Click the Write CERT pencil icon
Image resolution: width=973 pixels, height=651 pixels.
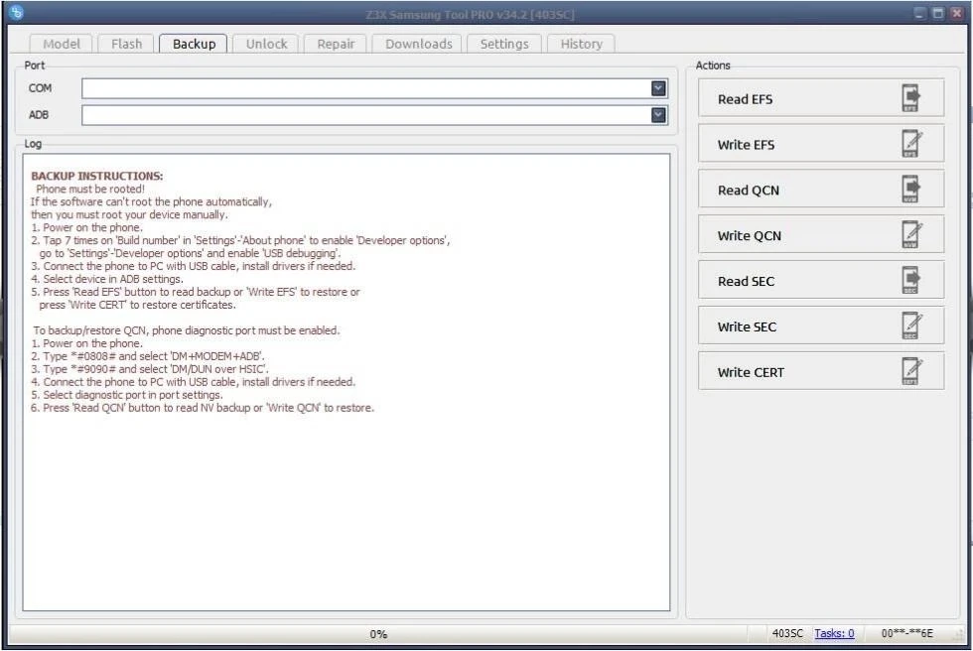pyautogui.click(x=910, y=371)
